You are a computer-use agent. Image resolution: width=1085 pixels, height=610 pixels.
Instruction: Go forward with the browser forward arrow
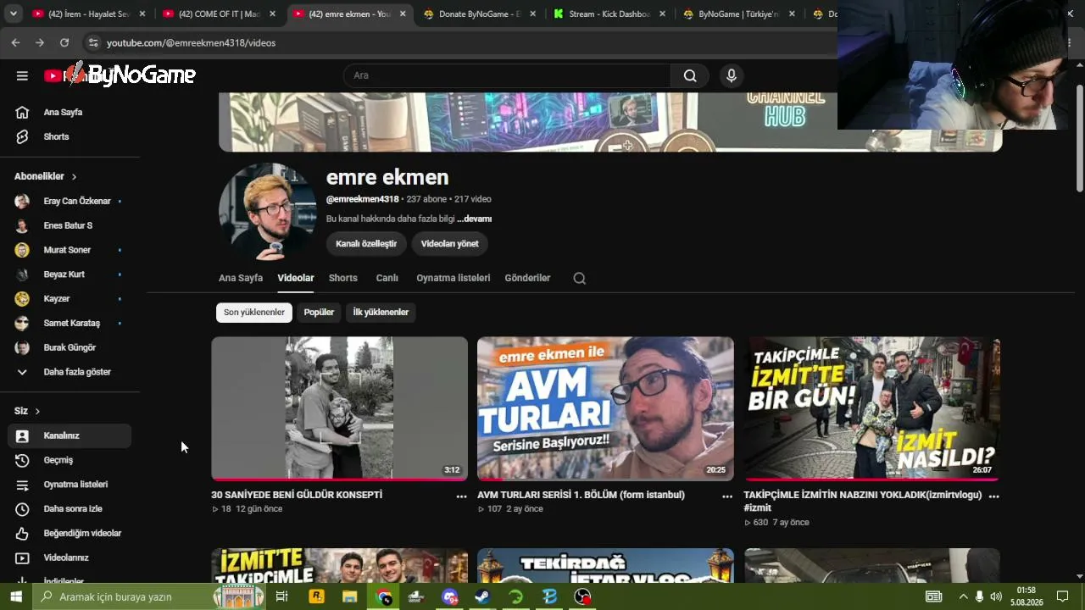(39, 42)
